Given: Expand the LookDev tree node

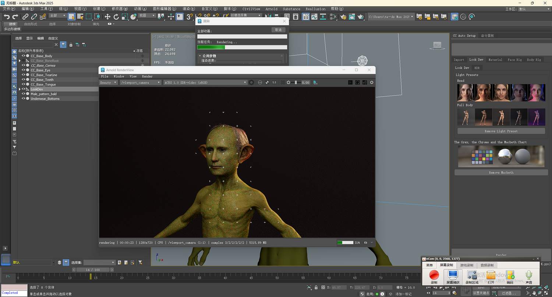Looking at the screenshot, I should tap(20, 89).
